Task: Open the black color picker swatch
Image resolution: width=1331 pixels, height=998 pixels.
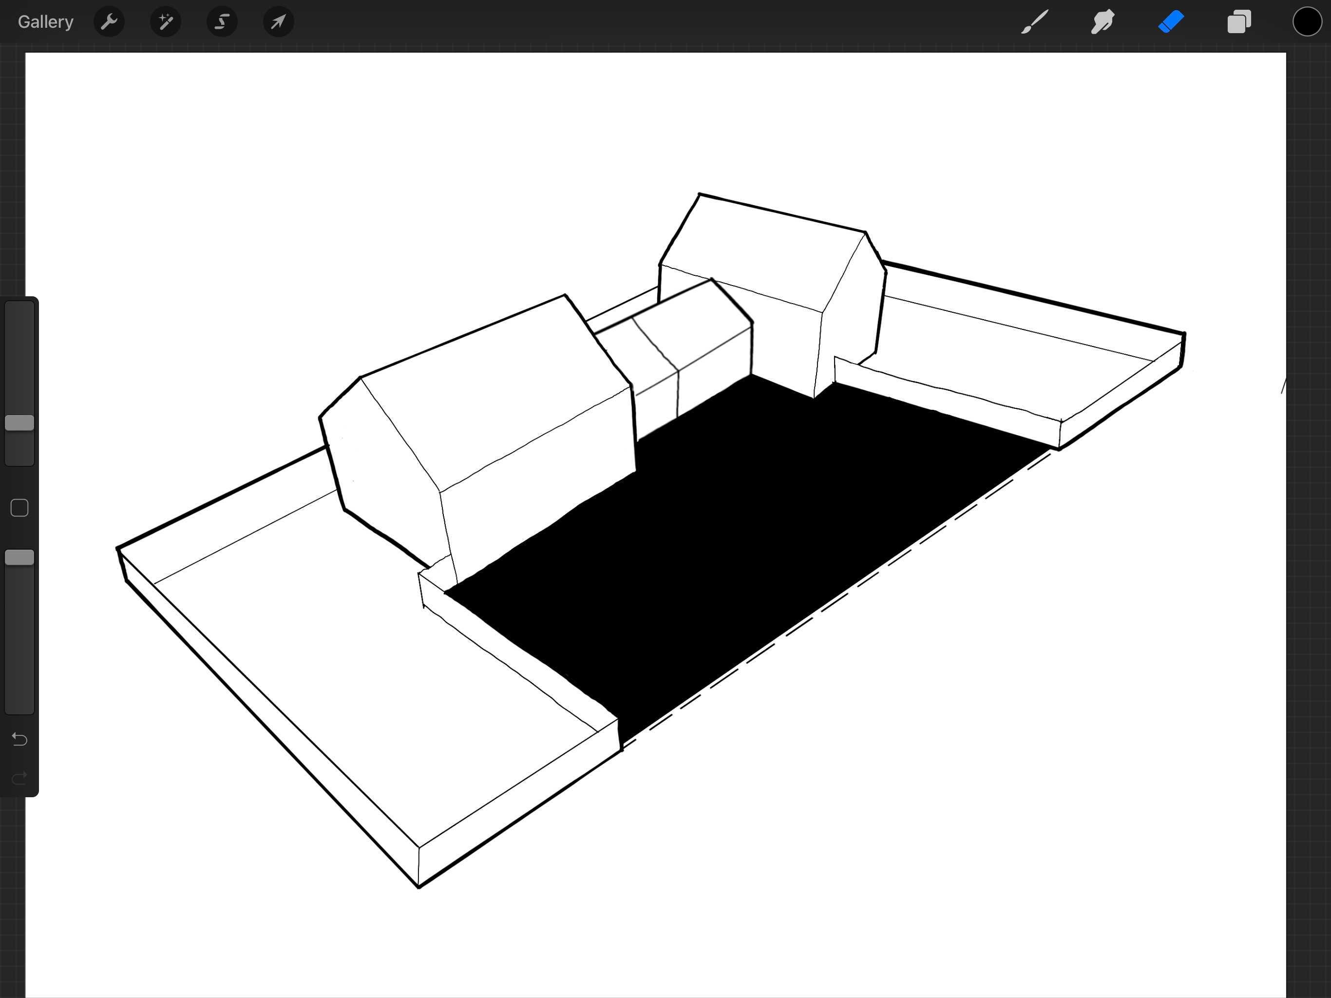Action: click(x=1307, y=22)
